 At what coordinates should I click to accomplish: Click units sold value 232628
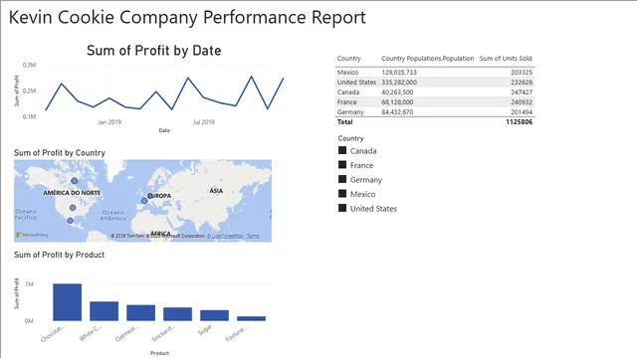click(522, 82)
